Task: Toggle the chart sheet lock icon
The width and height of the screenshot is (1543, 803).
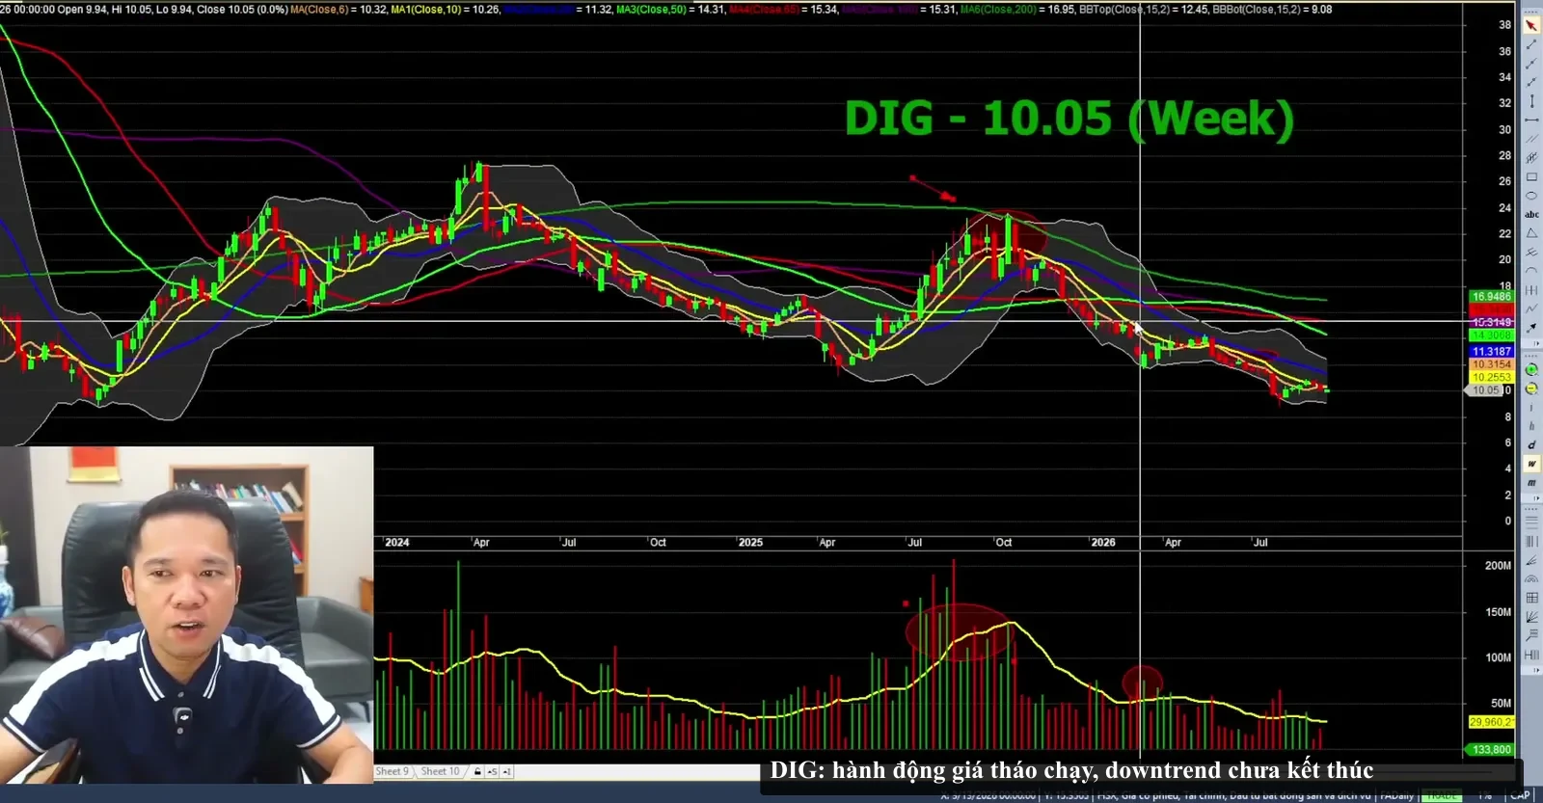Action: [477, 771]
